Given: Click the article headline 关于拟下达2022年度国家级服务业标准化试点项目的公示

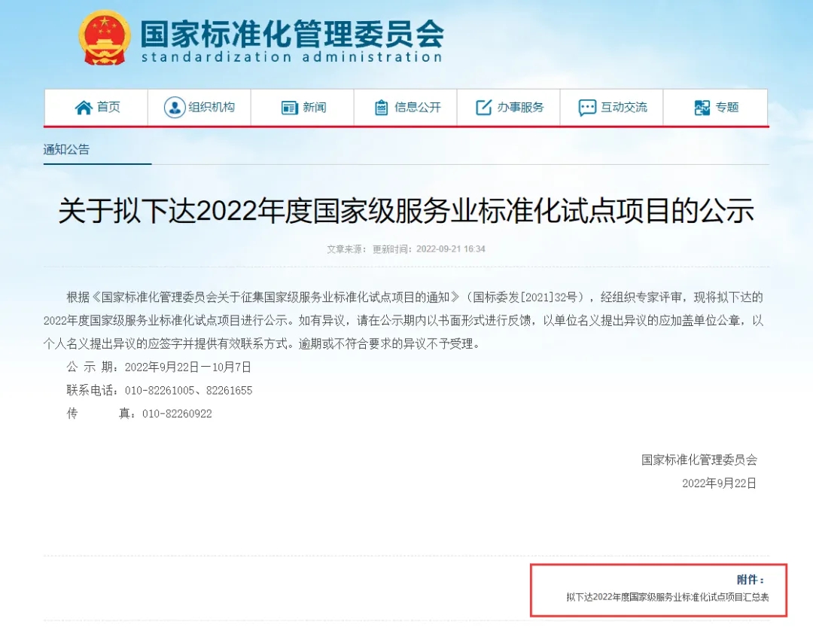Looking at the screenshot, I should 406,210.
